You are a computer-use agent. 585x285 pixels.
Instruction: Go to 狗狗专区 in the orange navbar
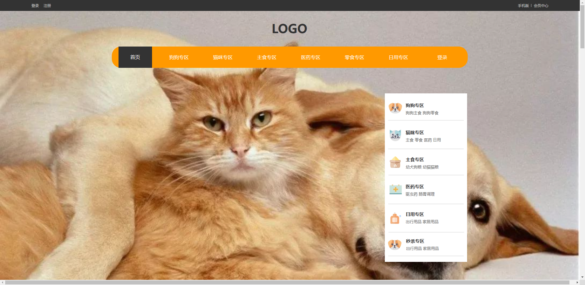(179, 57)
